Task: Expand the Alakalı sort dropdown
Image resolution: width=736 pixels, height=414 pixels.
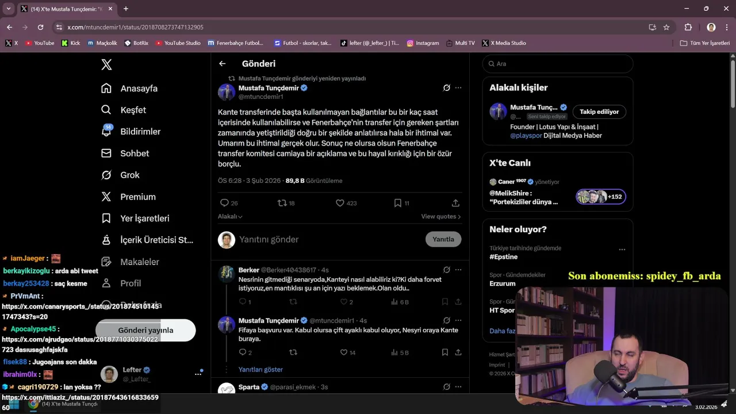Action: click(230, 217)
